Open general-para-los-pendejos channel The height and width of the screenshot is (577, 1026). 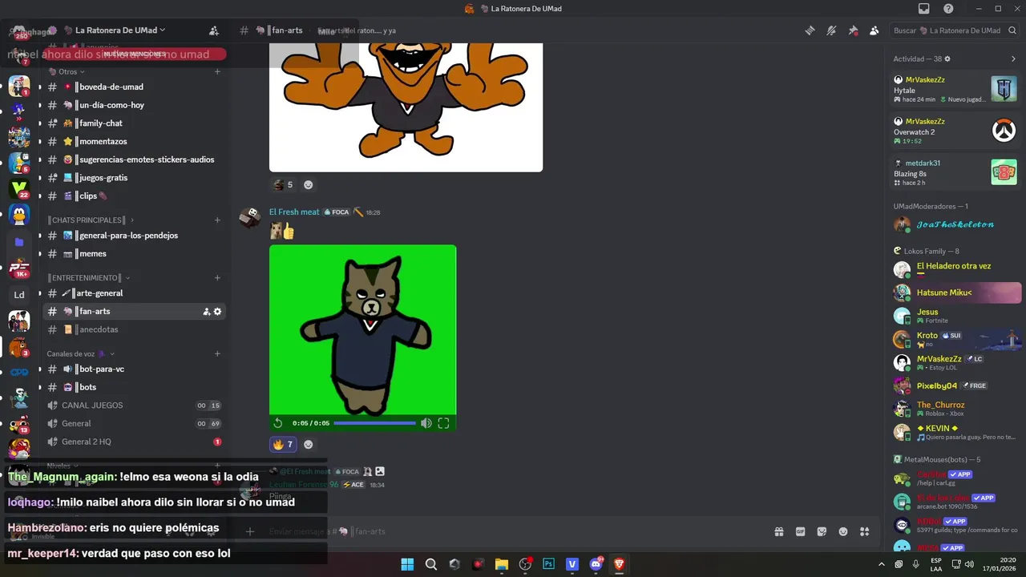(x=134, y=236)
